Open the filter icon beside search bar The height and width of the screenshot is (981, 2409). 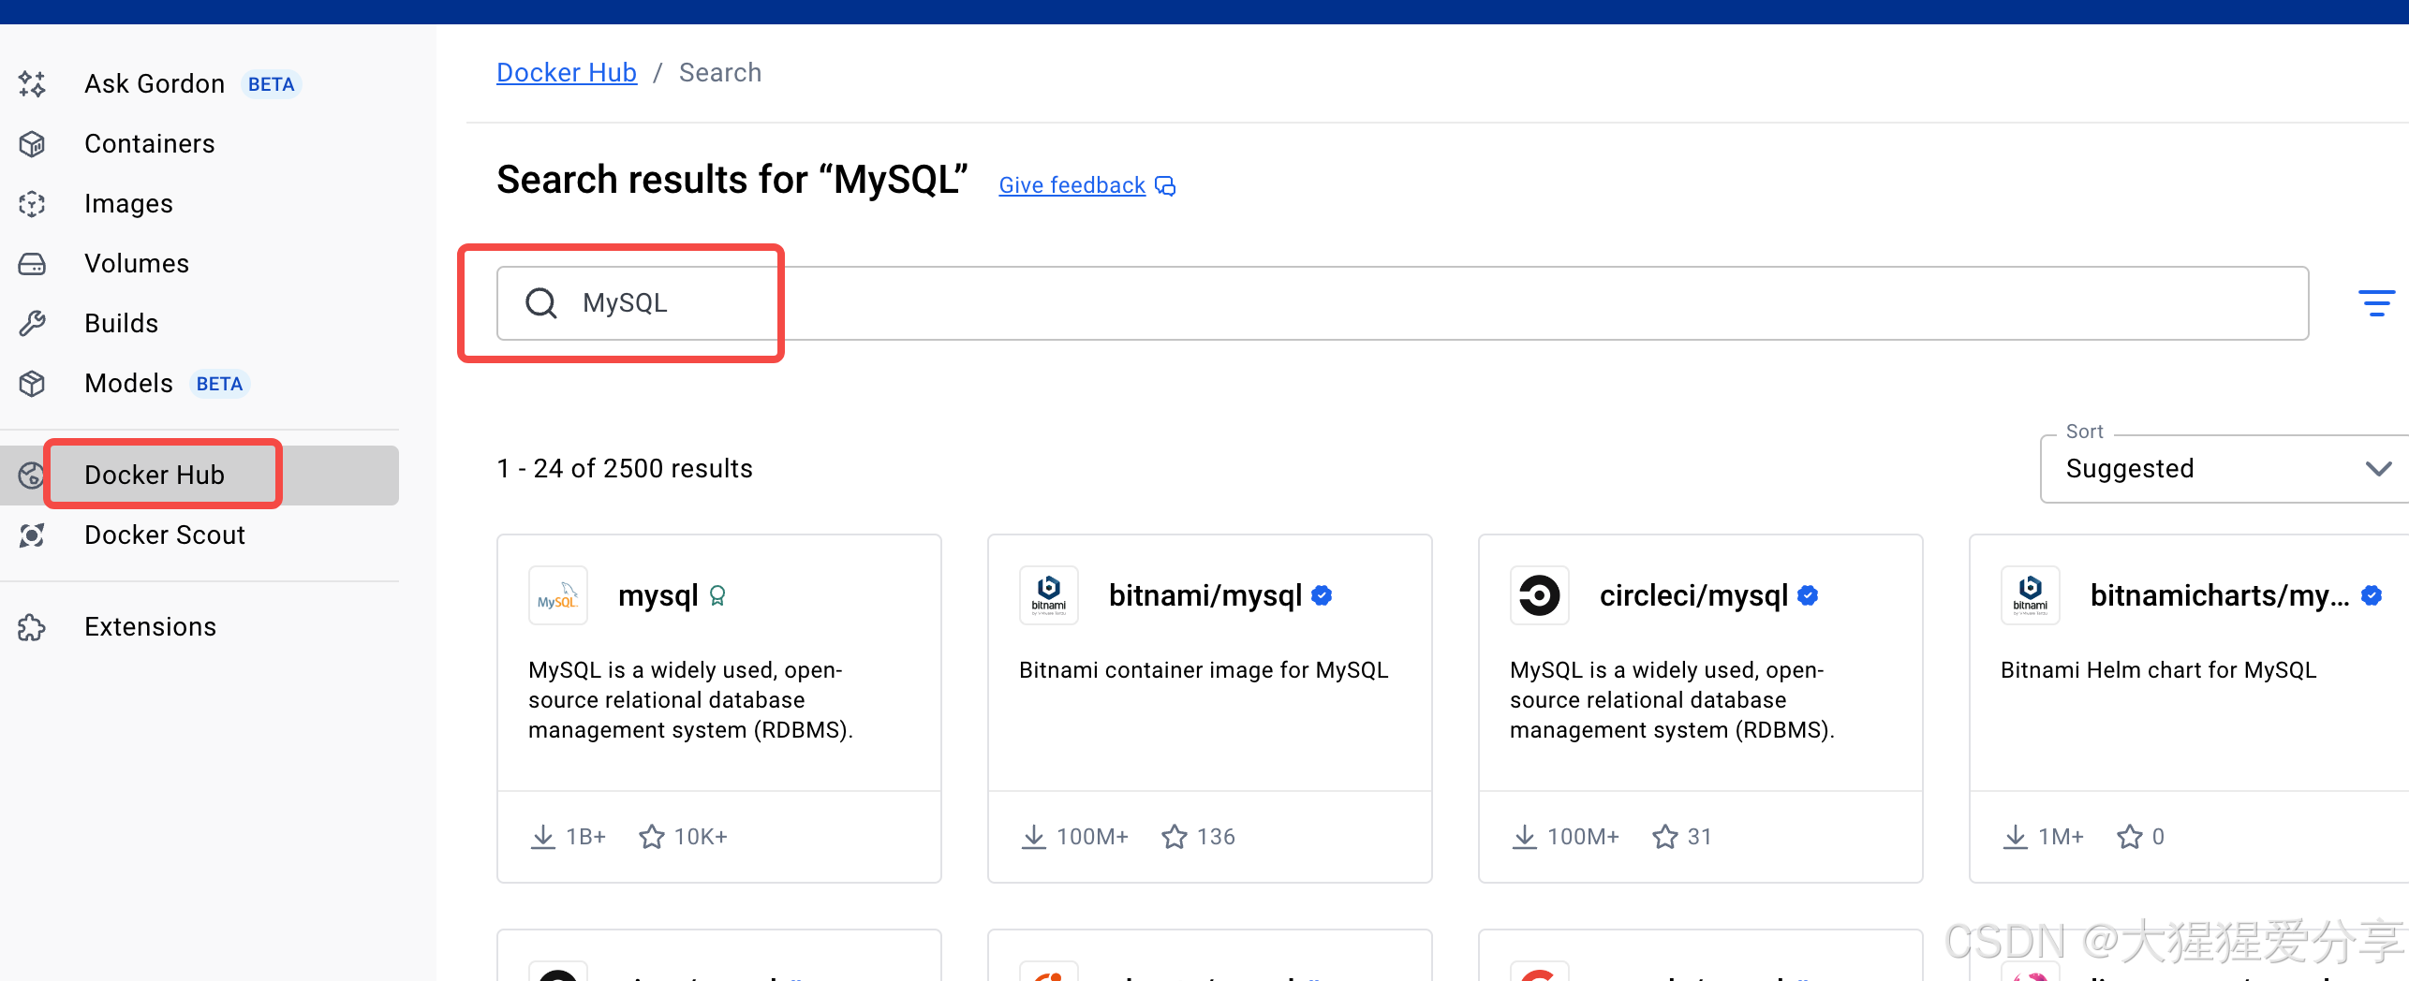pos(2376,303)
